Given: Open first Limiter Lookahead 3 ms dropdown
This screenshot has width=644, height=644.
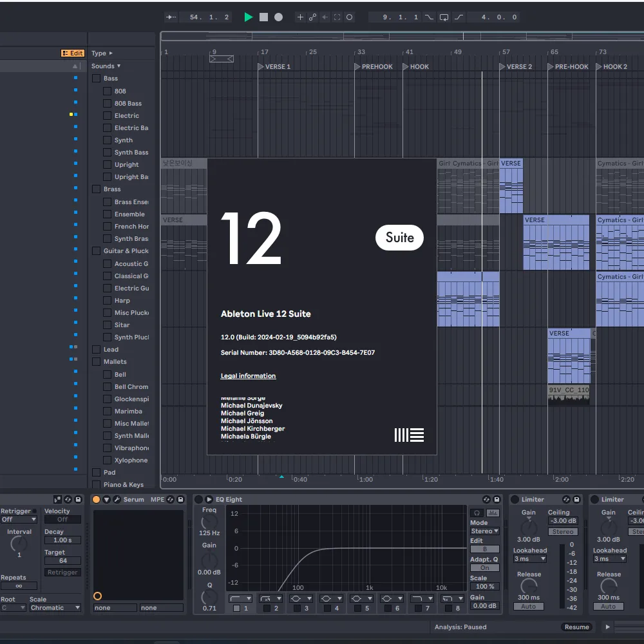Looking at the screenshot, I should [530, 558].
